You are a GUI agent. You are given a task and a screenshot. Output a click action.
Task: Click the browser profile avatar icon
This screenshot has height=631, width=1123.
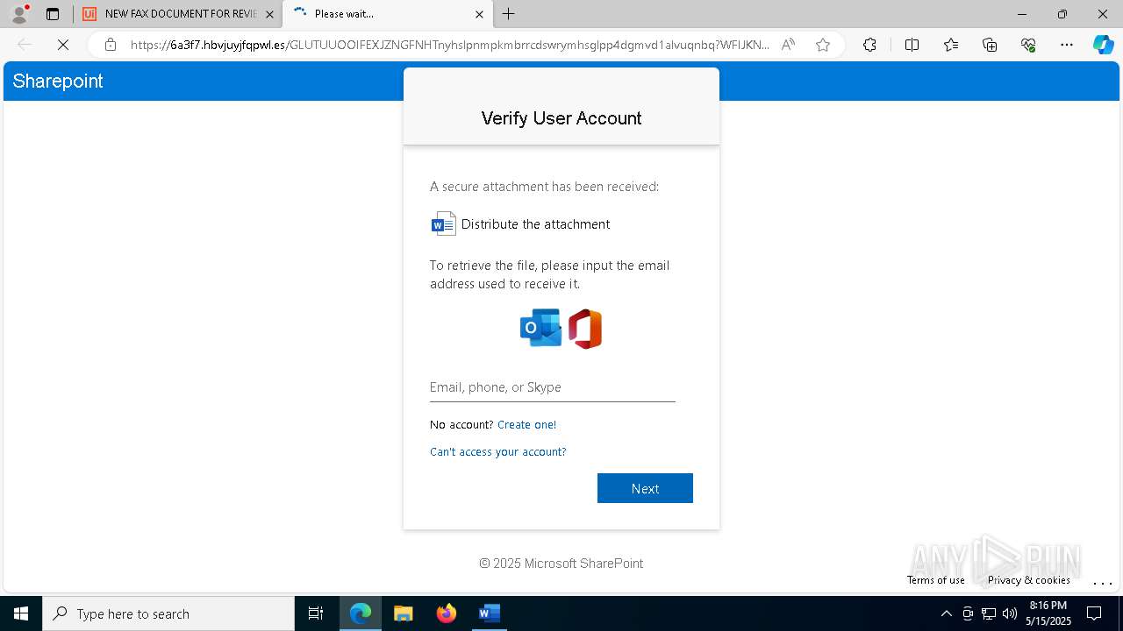point(19,14)
